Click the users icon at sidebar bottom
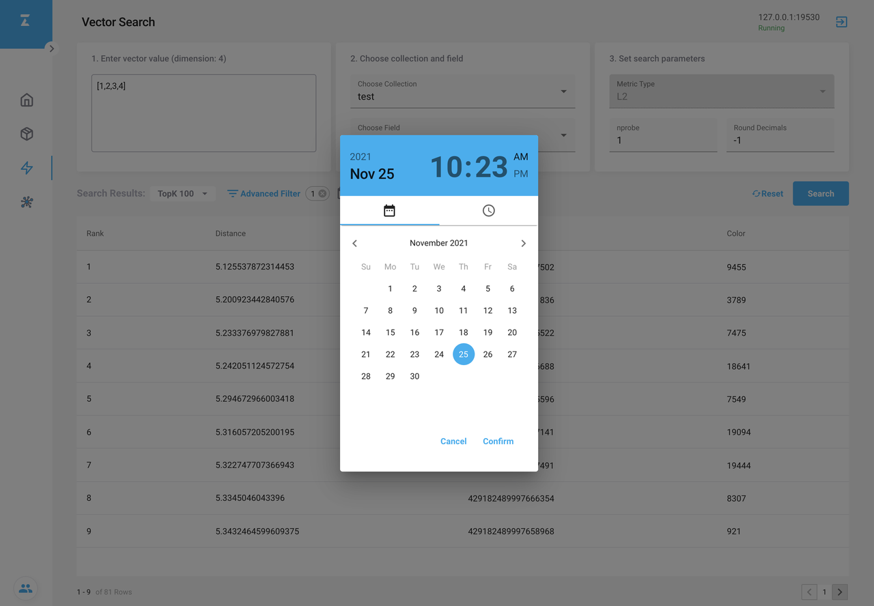Screen dimensions: 874x606 (25, 588)
